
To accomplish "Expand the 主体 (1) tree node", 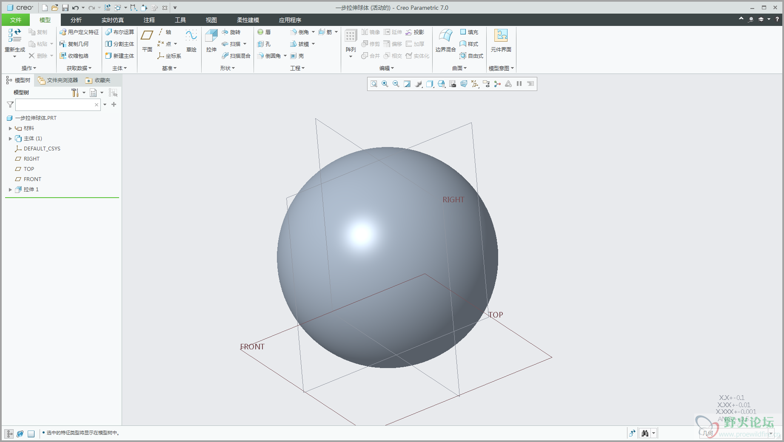I will pyautogui.click(x=10, y=139).
